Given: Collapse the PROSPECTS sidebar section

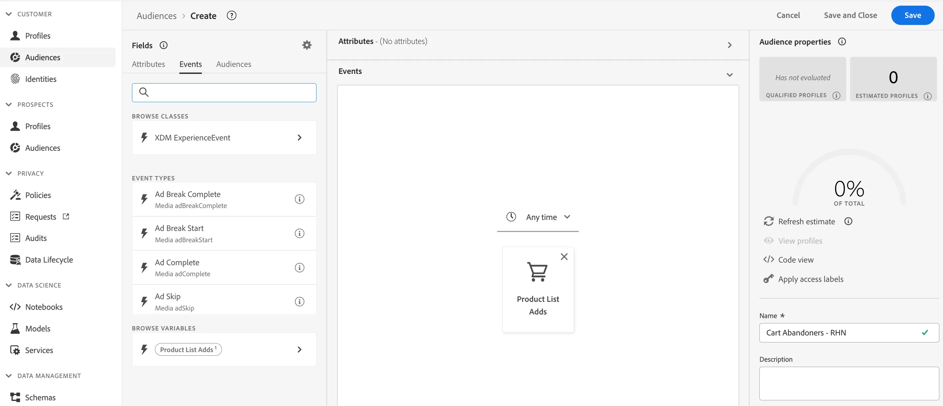Looking at the screenshot, I should point(9,104).
